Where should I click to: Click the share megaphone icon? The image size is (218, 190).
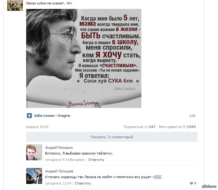point(146,127)
